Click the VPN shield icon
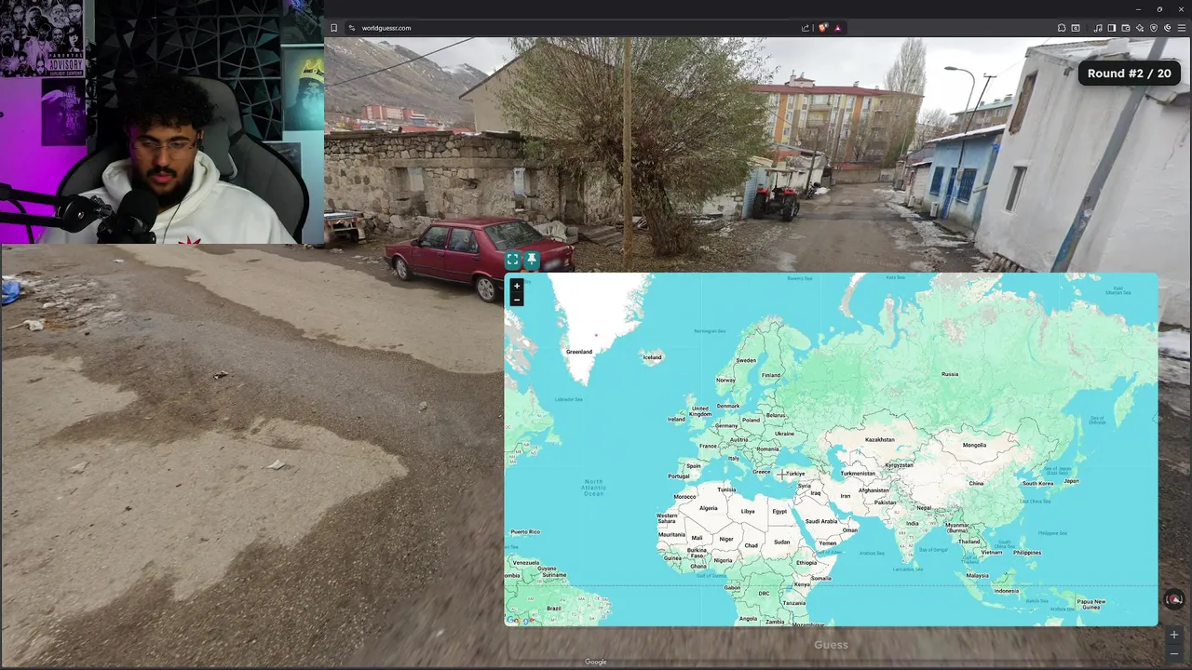This screenshot has height=670, width=1192. (x=1154, y=28)
